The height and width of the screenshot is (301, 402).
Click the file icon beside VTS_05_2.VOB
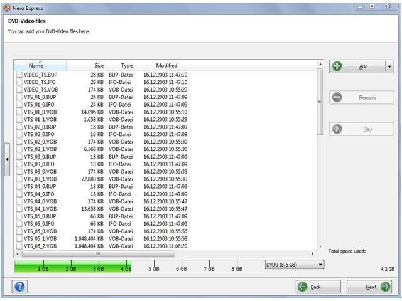click(x=19, y=246)
